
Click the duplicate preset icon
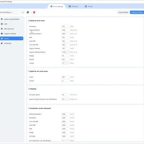28,12
